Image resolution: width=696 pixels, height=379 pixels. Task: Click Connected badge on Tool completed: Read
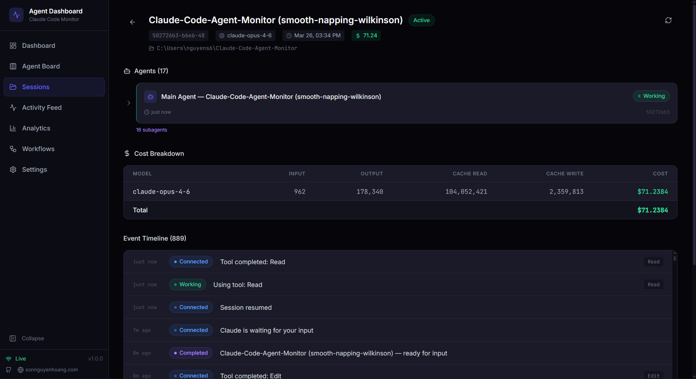point(191,262)
